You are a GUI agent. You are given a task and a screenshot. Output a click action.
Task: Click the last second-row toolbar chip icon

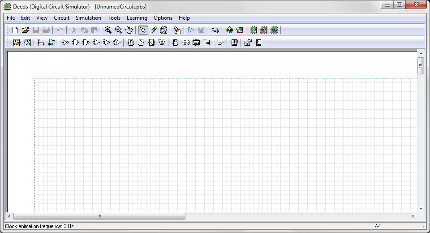coord(258,43)
